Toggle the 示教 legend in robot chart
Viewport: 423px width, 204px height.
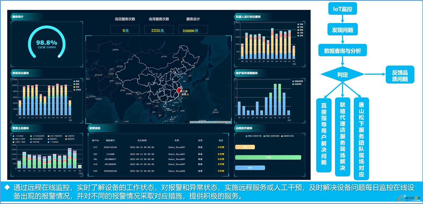[x=300, y=33]
